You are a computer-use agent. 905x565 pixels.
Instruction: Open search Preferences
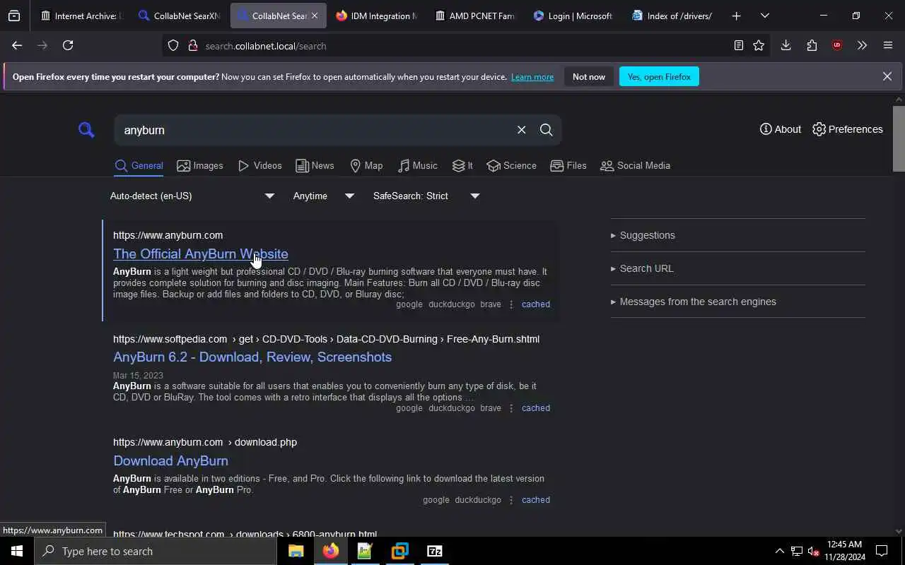pos(847,129)
